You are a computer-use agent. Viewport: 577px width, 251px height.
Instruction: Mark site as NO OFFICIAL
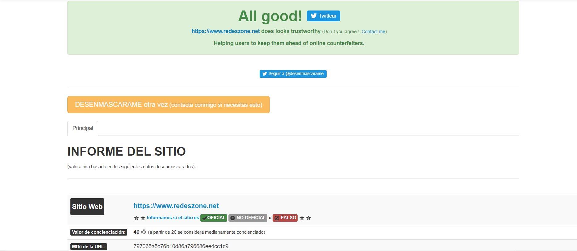click(248, 218)
